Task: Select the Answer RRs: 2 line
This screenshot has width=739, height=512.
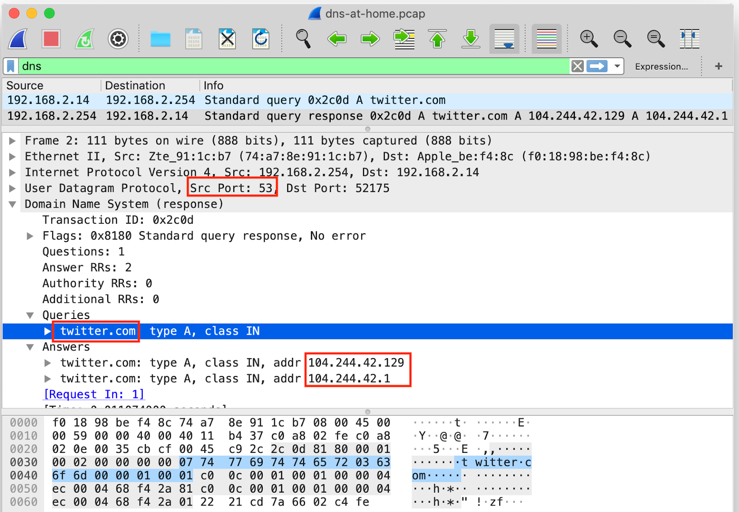Action: (87, 267)
